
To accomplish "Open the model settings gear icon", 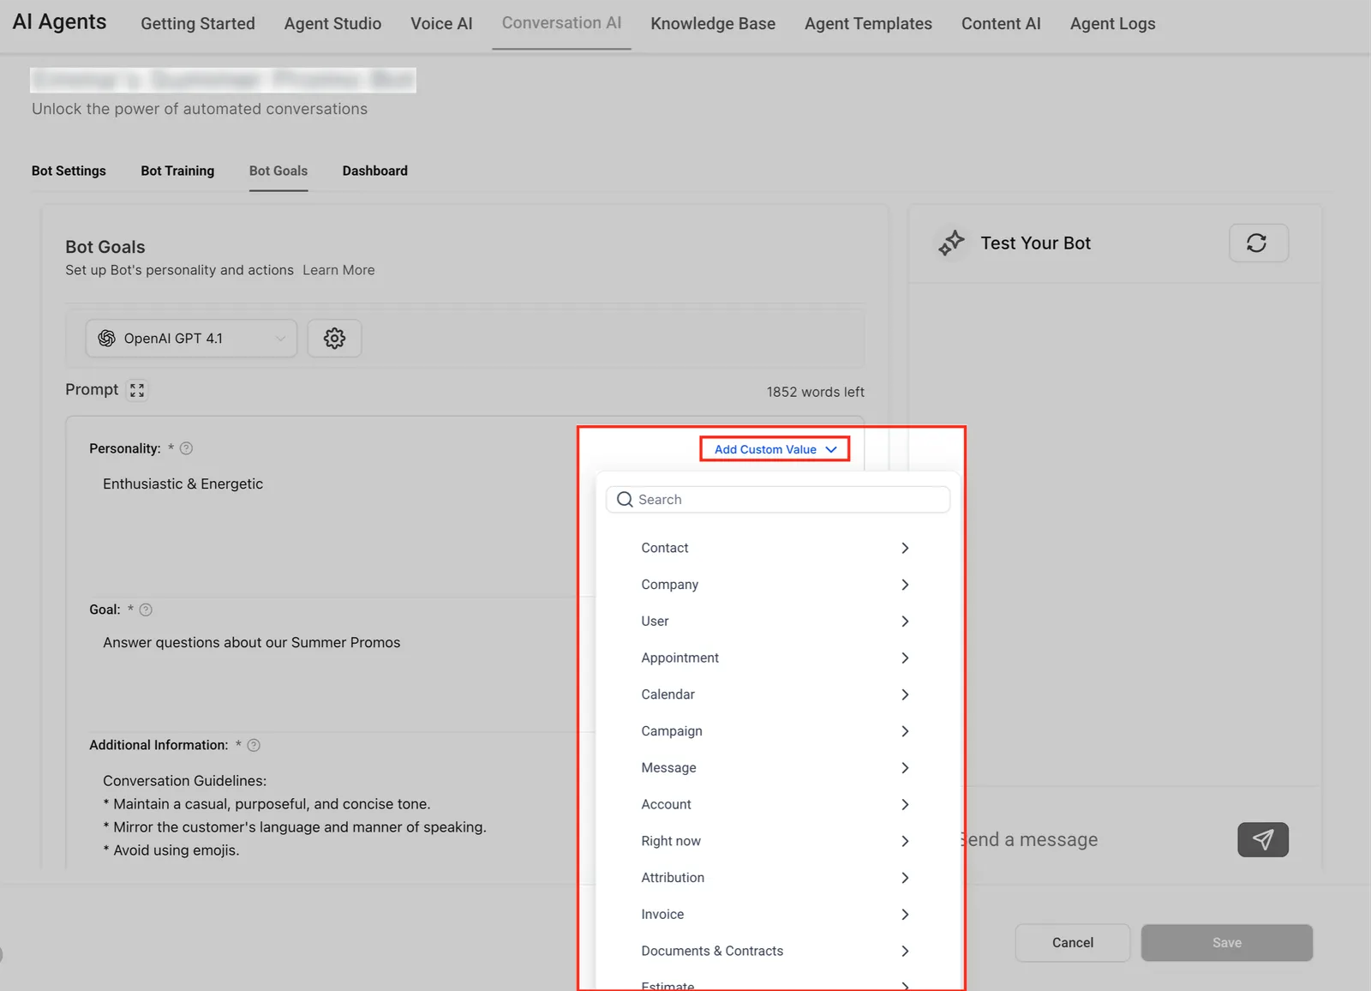I will pos(334,338).
